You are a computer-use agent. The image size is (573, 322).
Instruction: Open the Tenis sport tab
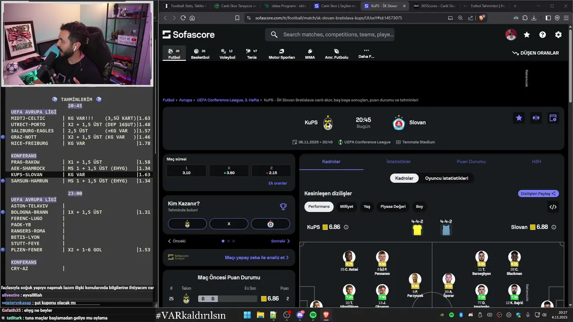point(252,54)
